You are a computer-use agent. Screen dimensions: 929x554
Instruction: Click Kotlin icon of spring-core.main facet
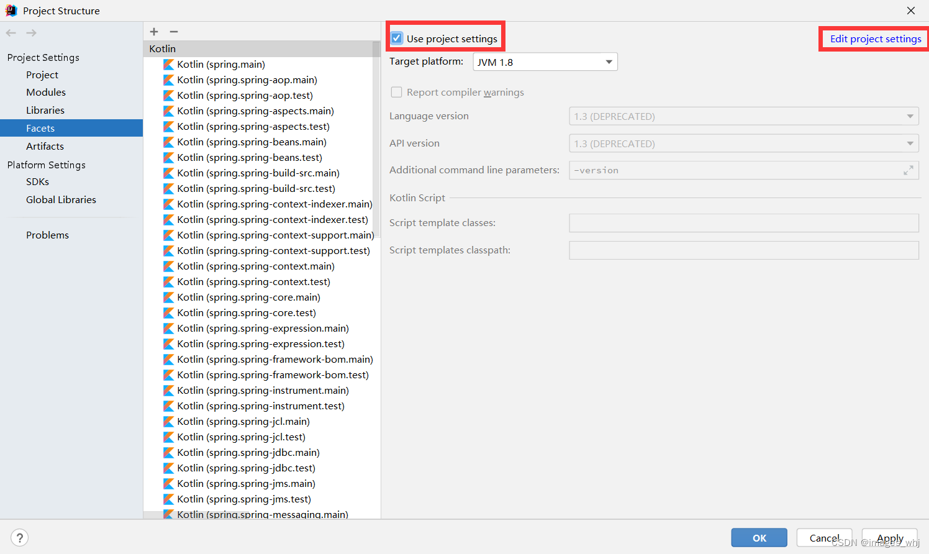tap(168, 297)
